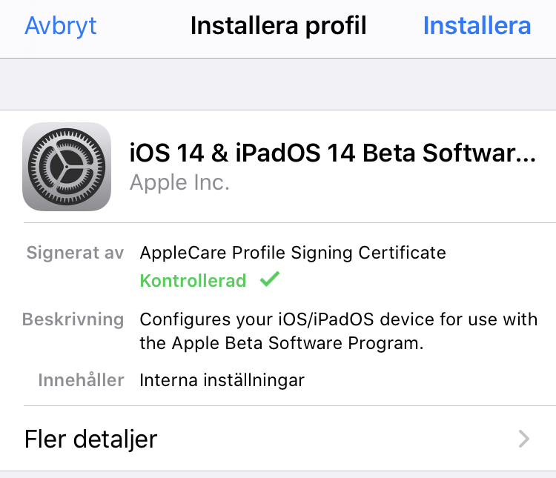Viewport: 556px width, 478px height.
Task: Tap the green Kontrollerad status text
Action: pyautogui.click(x=193, y=281)
